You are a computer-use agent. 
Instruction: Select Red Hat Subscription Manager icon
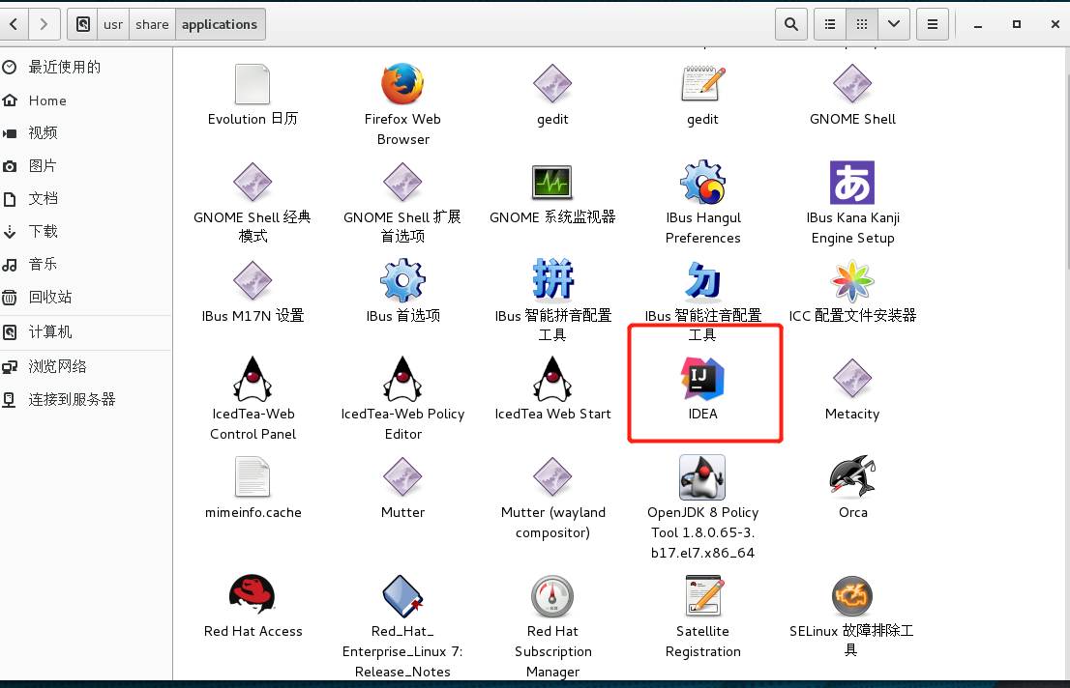click(552, 596)
